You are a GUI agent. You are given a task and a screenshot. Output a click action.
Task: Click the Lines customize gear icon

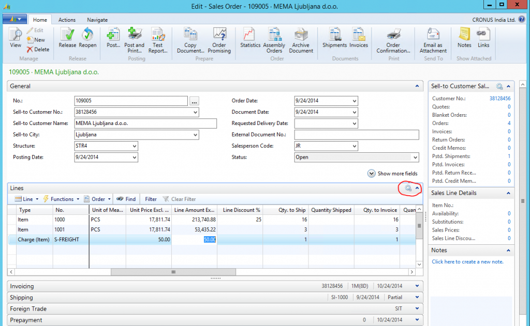click(x=408, y=189)
